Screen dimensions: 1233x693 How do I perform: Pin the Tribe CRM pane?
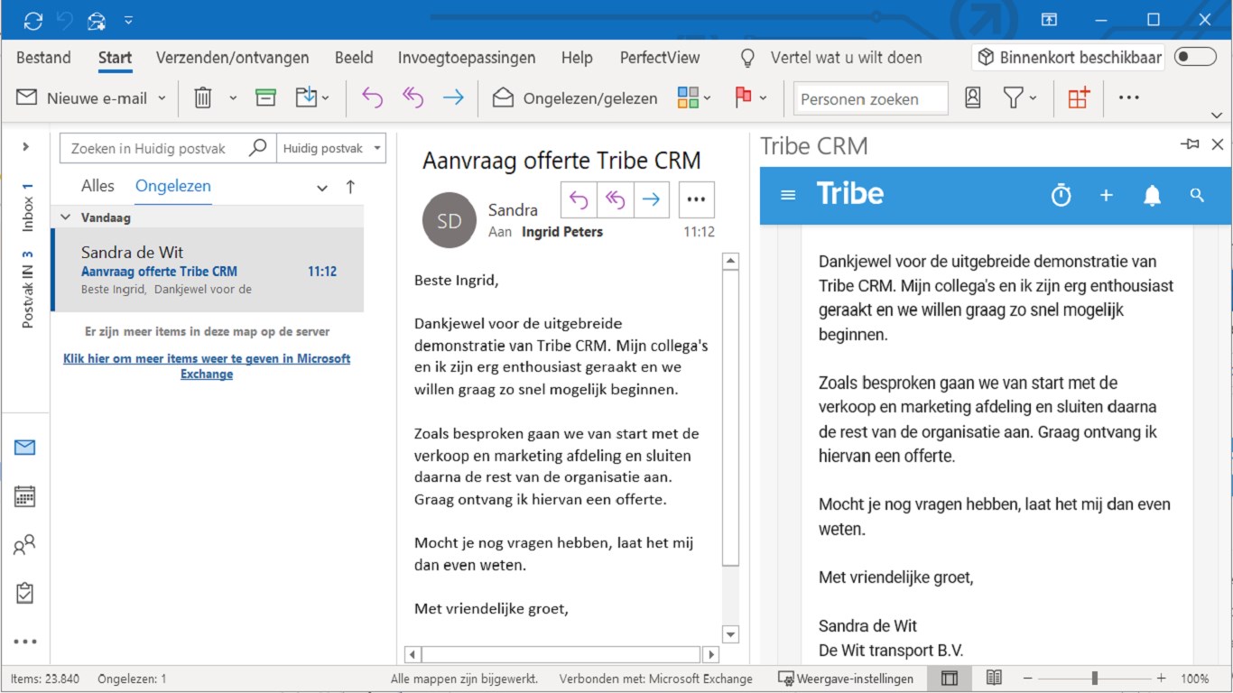tap(1191, 144)
